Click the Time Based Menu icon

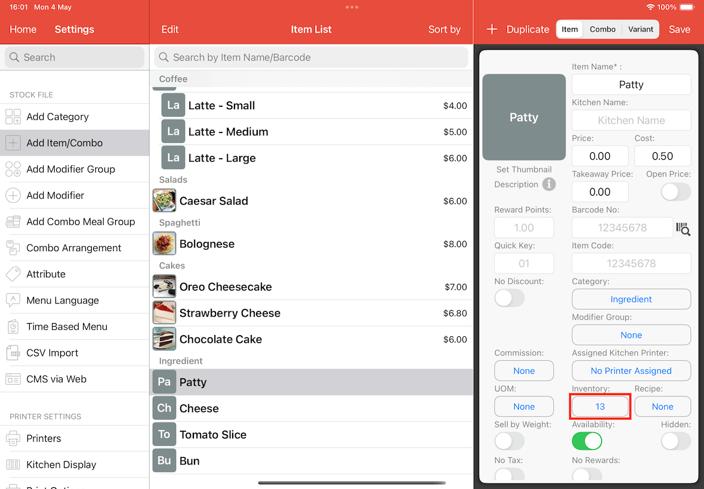[x=13, y=327]
